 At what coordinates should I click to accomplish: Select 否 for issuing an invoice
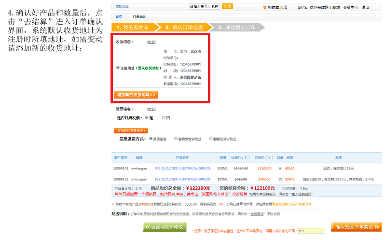coord(164,117)
